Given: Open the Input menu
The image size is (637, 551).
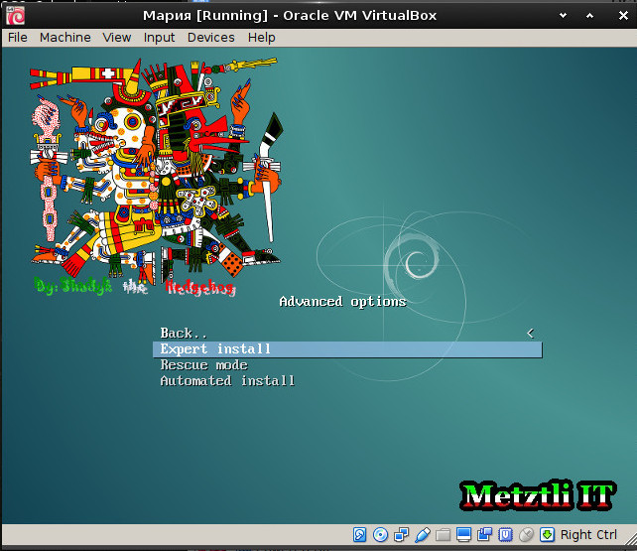Looking at the screenshot, I should 159,38.
